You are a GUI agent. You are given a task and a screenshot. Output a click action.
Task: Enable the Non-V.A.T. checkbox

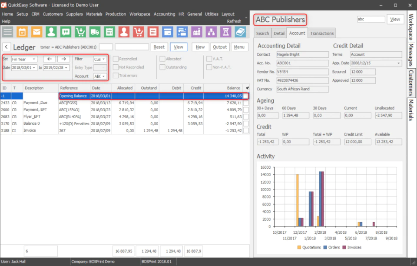(209, 67)
